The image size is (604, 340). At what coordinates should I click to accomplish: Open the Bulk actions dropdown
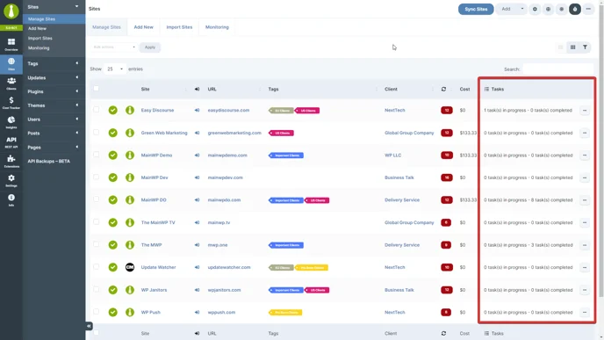click(113, 47)
